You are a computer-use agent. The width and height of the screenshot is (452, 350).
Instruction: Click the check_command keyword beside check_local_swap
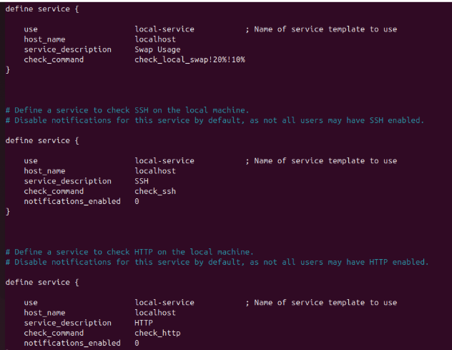click(54, 59)
